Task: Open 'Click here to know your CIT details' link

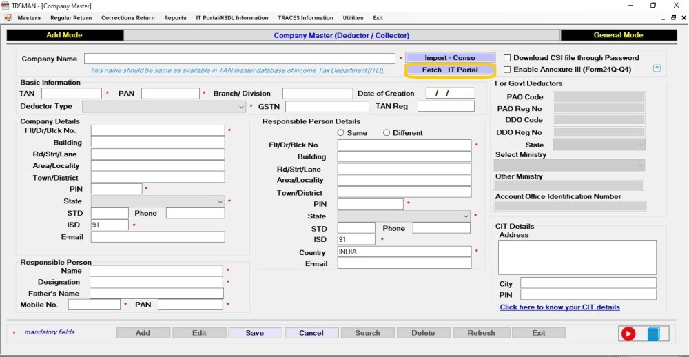Action: [559, 307]
